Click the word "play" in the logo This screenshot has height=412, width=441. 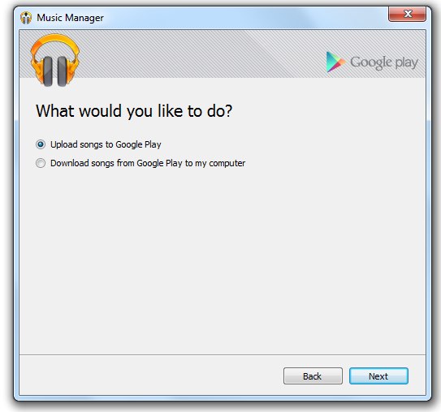pyautogui.click(x=406, y=63)
